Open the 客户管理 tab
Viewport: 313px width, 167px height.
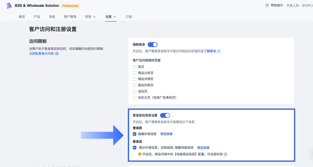[70, 17]
